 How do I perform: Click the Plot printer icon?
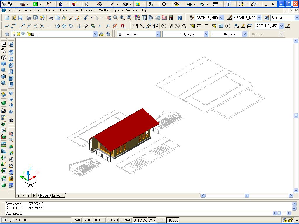point(29,18)
